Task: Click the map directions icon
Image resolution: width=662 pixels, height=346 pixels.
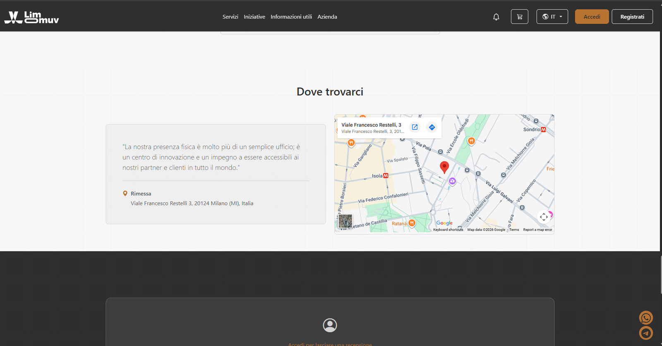Action: pos(432,127)
